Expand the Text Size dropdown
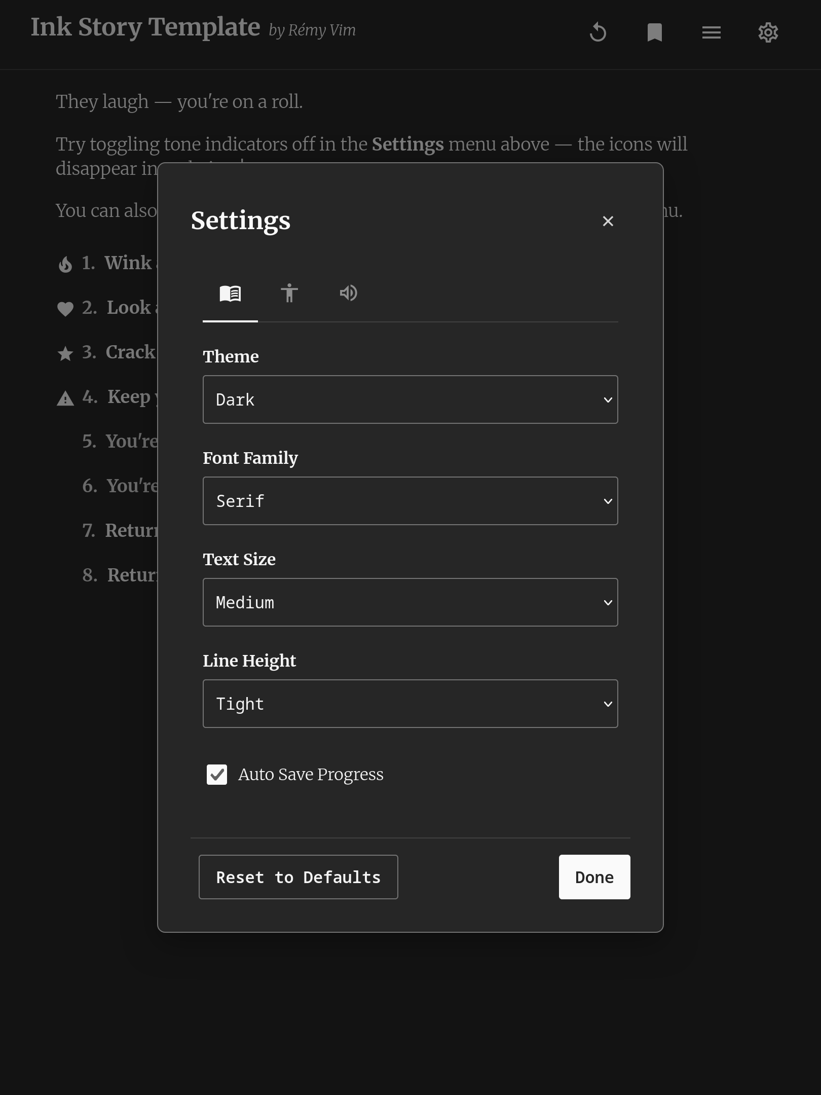This screenshot has width=821, height=1095. tap(410, 602)
